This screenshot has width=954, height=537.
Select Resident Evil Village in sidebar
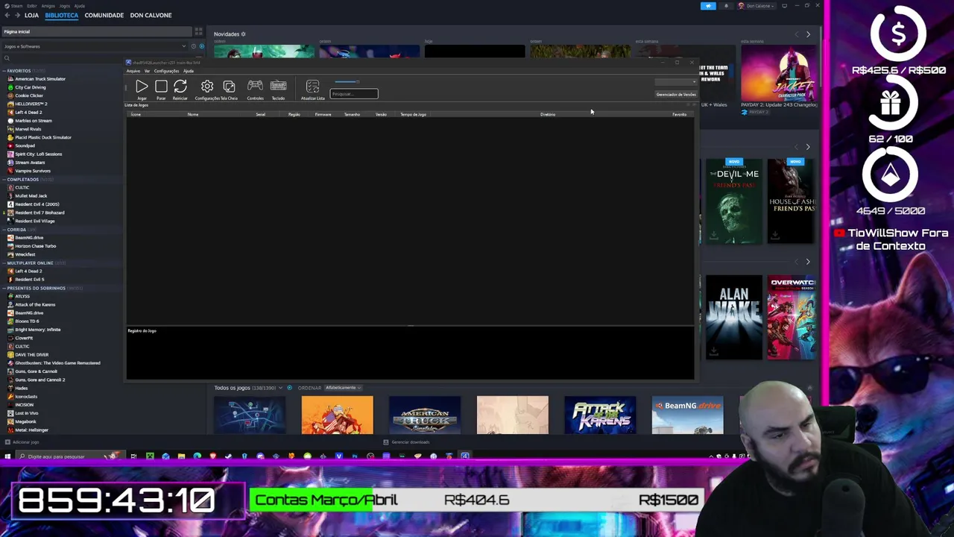click(35, 221)
